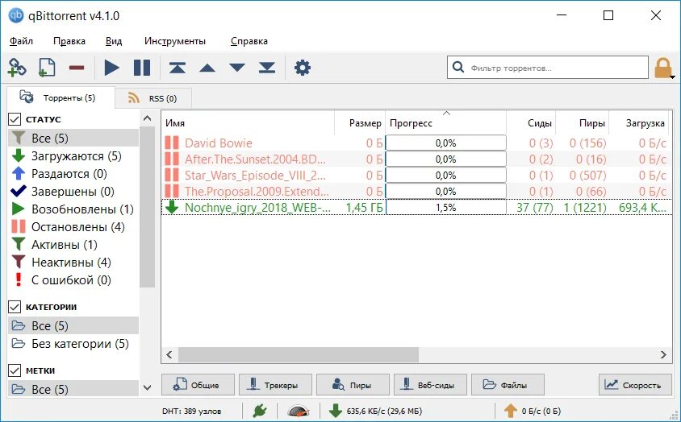
Task: Move torrent to top of queue
Action: [x=178, y=68]
